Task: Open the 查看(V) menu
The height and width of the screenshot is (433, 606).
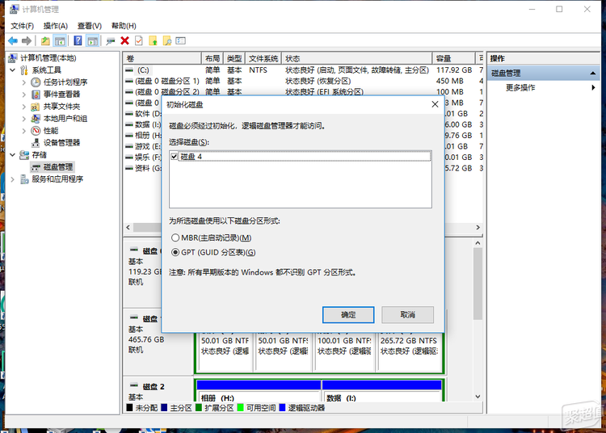Action: 90,26
